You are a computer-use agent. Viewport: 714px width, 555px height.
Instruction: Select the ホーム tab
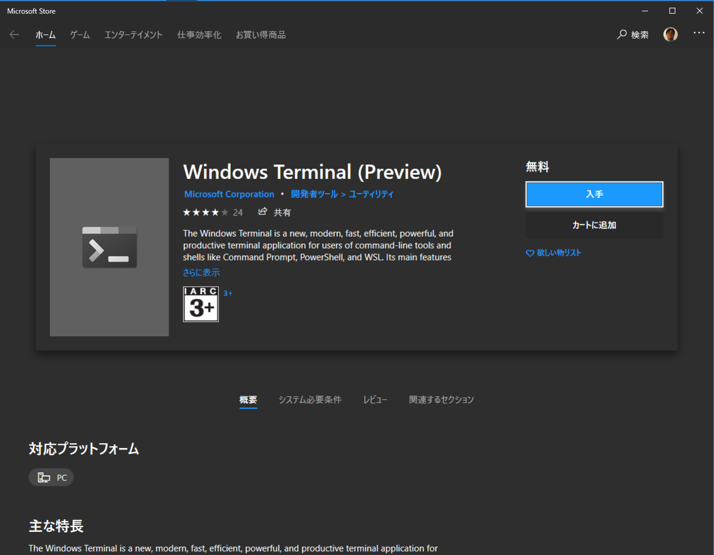pos(45,35)
